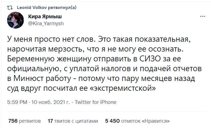The image size is (211, 128).
Task: Open the 17 твитов с цитатами list
Action: tap(73, 121)
